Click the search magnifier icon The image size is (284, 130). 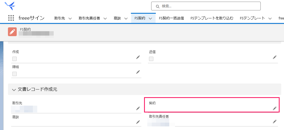(x=157, y=6)
